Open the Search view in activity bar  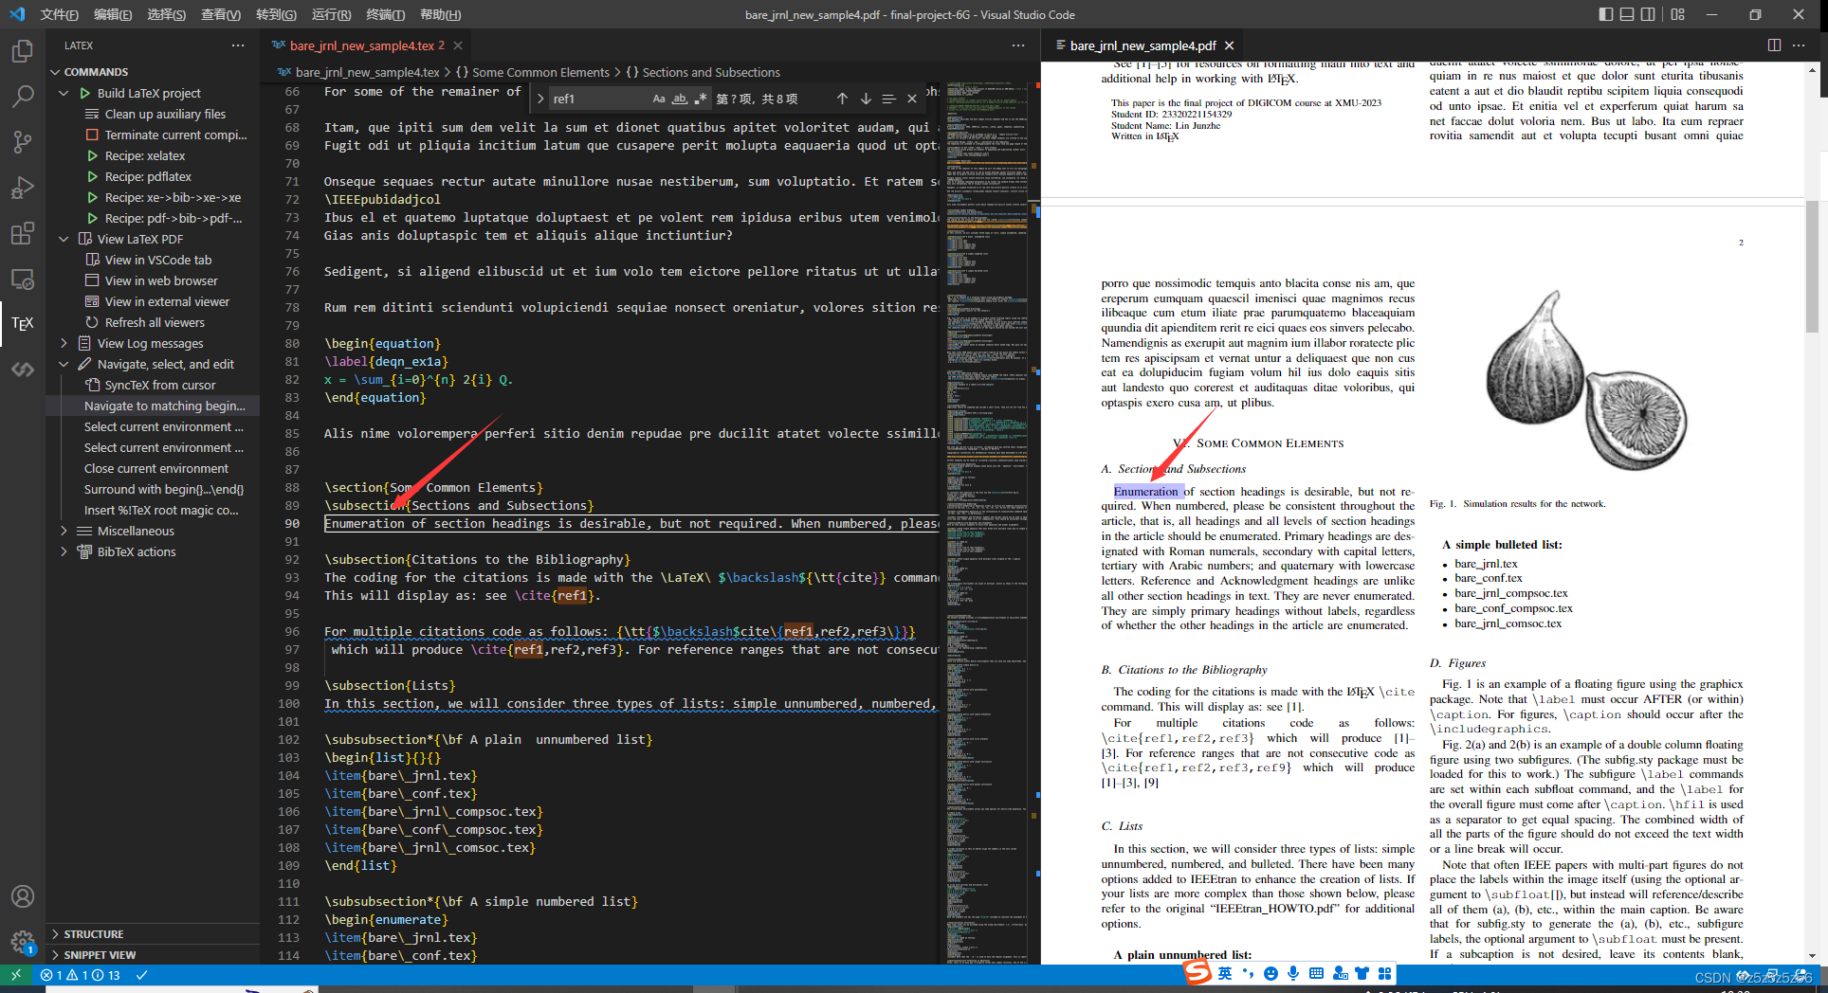(23, 96)
